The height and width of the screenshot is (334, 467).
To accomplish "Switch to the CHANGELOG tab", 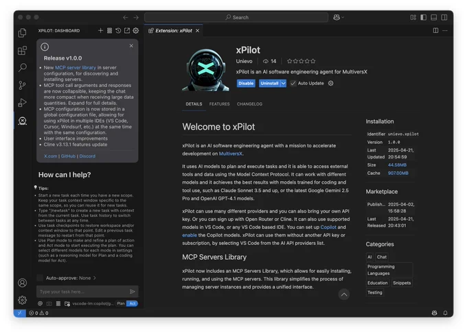I will click(249, 104).
